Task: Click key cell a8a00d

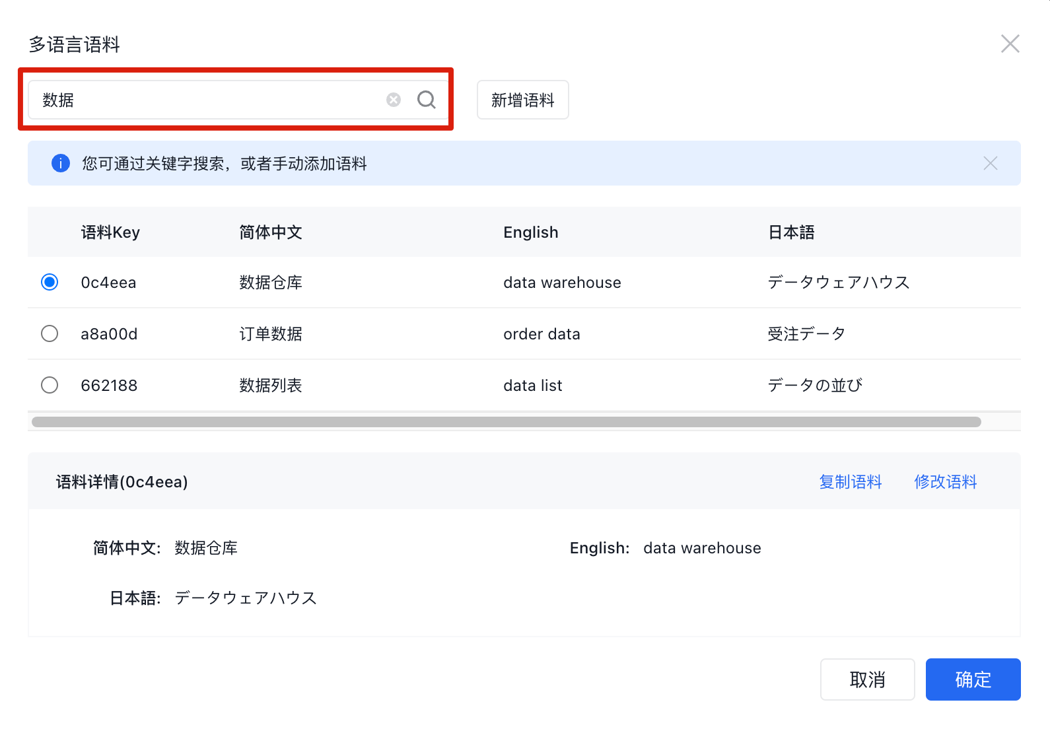Action: pos(109,334)
